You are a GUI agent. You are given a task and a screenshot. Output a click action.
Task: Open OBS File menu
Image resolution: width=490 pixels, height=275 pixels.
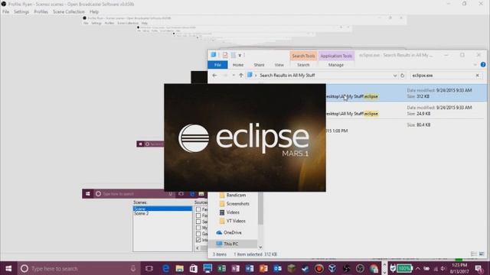6,12
